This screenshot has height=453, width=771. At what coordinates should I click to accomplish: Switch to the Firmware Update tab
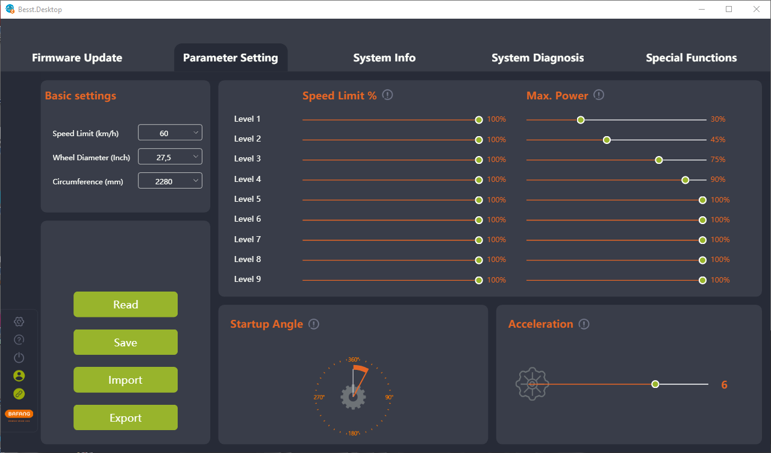point(77,58)
